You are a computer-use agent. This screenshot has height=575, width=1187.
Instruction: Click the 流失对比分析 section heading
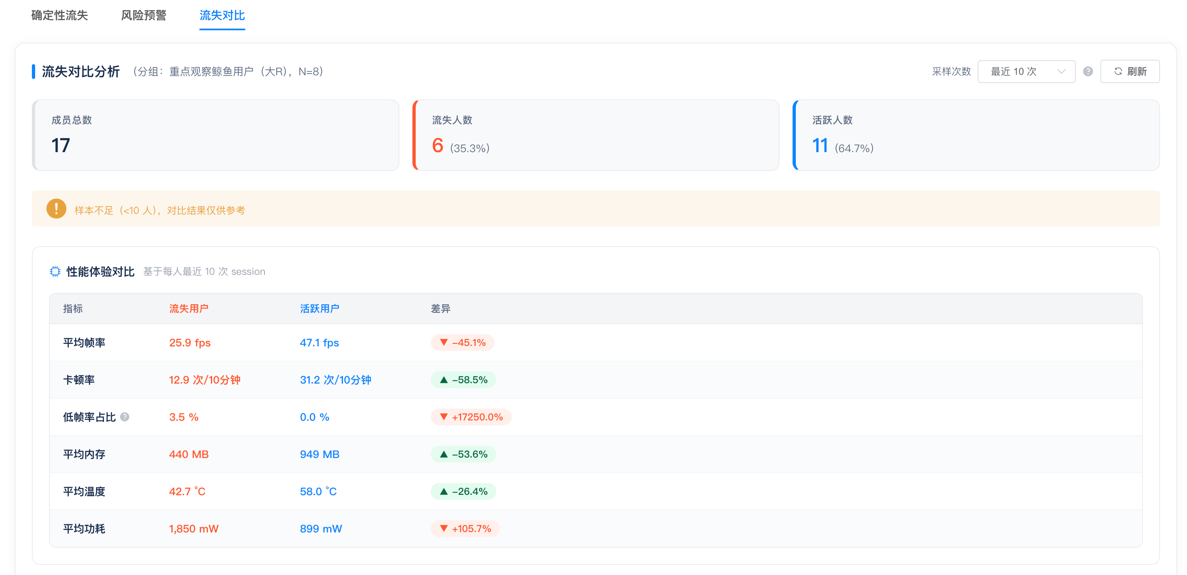pyautogui.click(x=81, y=72)
